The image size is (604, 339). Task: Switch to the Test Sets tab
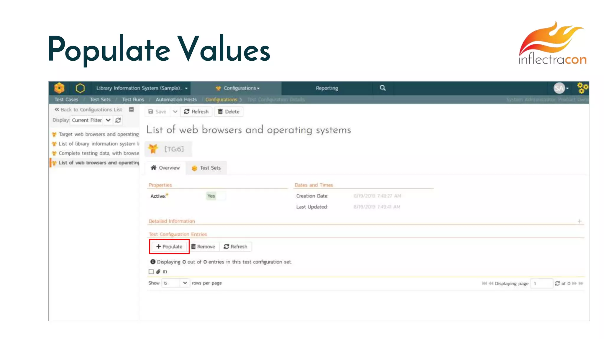point(206,168)
